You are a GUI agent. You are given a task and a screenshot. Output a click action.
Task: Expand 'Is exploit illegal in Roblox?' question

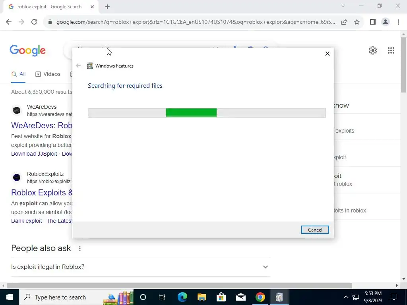point(140,267)
